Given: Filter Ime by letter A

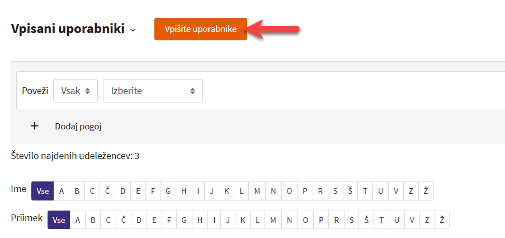Looking at the screenshot, I should 62,191.
